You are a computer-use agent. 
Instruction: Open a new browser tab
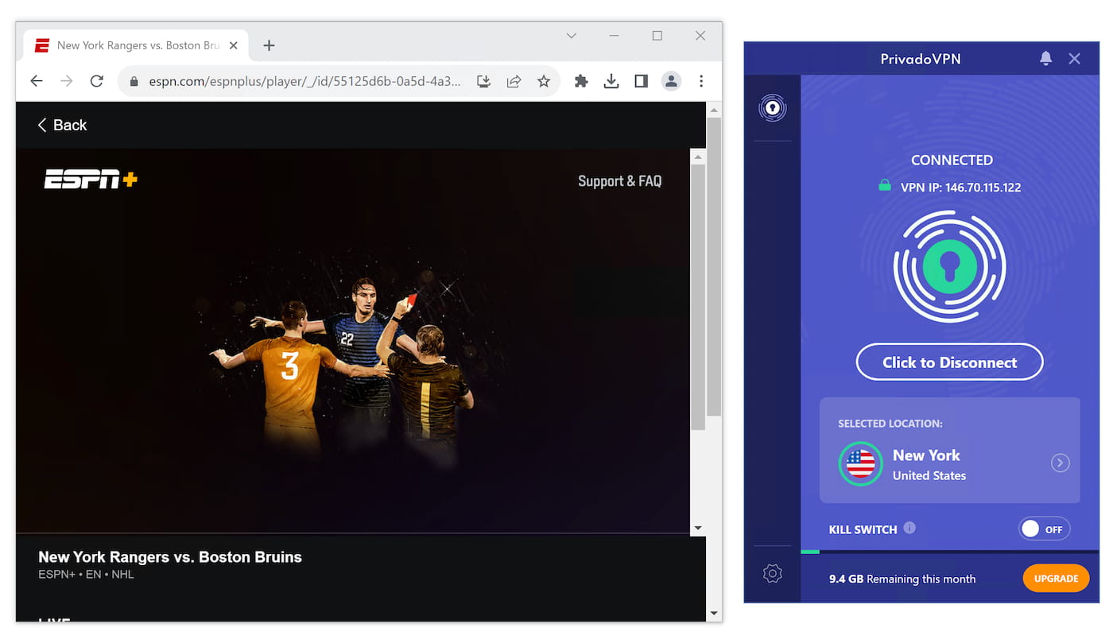[269, 45]
